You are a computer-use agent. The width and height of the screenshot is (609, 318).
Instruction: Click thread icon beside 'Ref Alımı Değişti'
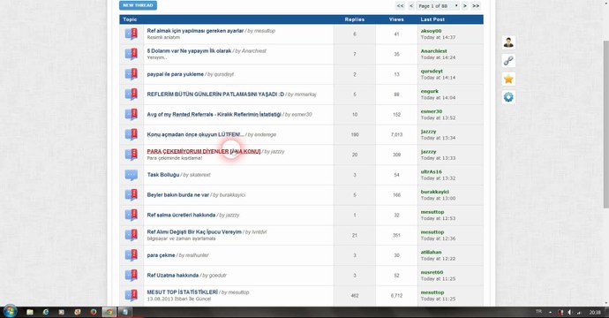click(x=132, y=235)
